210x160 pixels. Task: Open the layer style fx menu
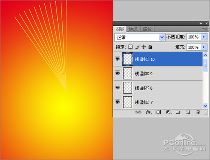[x=149, y=112]
